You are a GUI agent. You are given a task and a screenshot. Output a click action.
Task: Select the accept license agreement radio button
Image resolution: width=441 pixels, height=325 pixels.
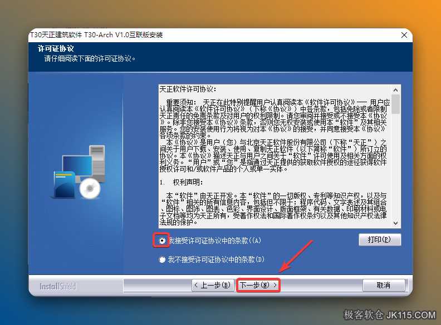tap(162, 241)
